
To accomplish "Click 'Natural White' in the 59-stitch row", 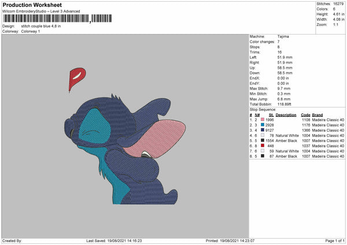I will click(x=287, y=151).
